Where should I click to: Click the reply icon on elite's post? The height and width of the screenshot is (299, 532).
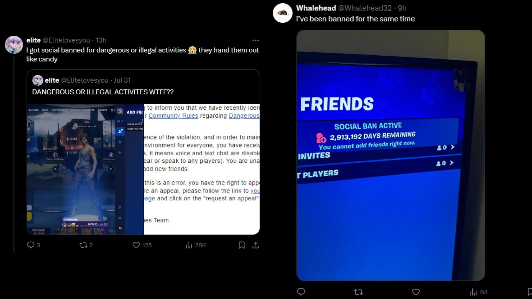[x=31, y=245]
